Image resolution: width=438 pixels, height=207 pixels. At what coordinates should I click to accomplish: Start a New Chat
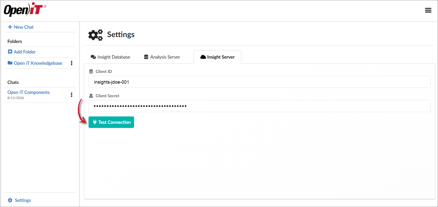(21, 27)
